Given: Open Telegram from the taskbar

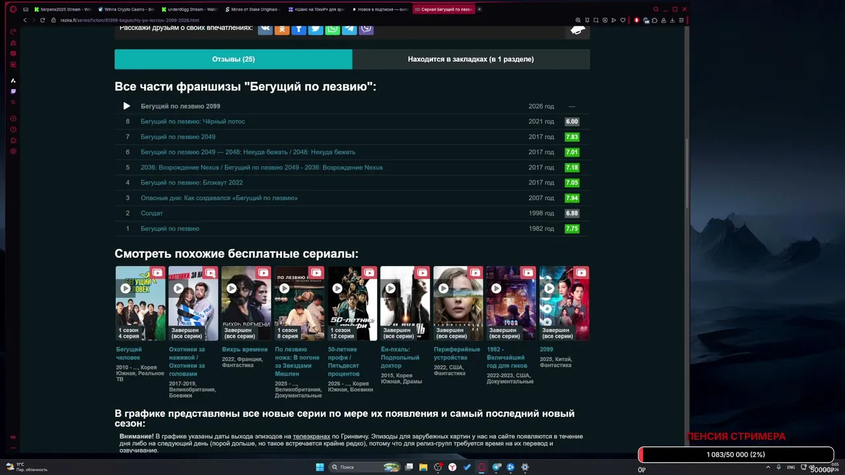Looking at the screenshot, I should (x=496, y=467).
